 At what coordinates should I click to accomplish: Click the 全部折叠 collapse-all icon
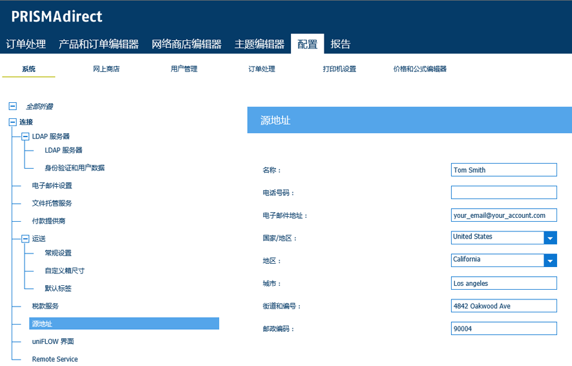pyautogui.click(x=12, y=106)
